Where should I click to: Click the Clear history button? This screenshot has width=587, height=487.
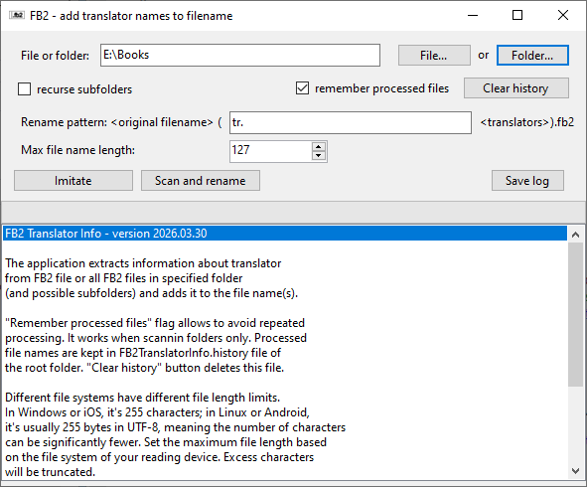[516, 88]
